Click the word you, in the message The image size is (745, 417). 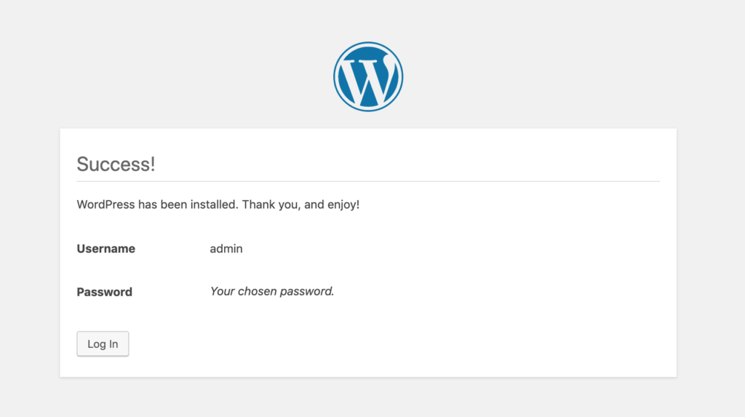tap(290, 205)
